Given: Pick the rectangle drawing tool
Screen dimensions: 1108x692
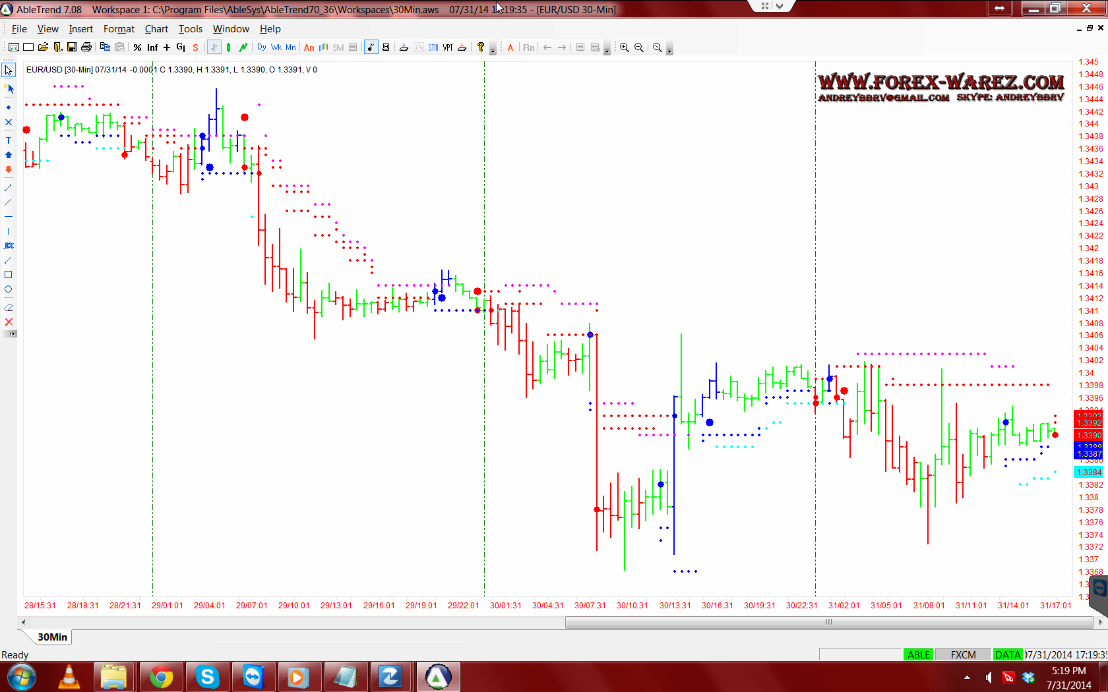Looking at the screenshot, I should [9, 275].
